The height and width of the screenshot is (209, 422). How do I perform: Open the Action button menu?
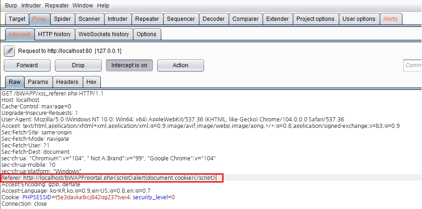pos(181,65)
